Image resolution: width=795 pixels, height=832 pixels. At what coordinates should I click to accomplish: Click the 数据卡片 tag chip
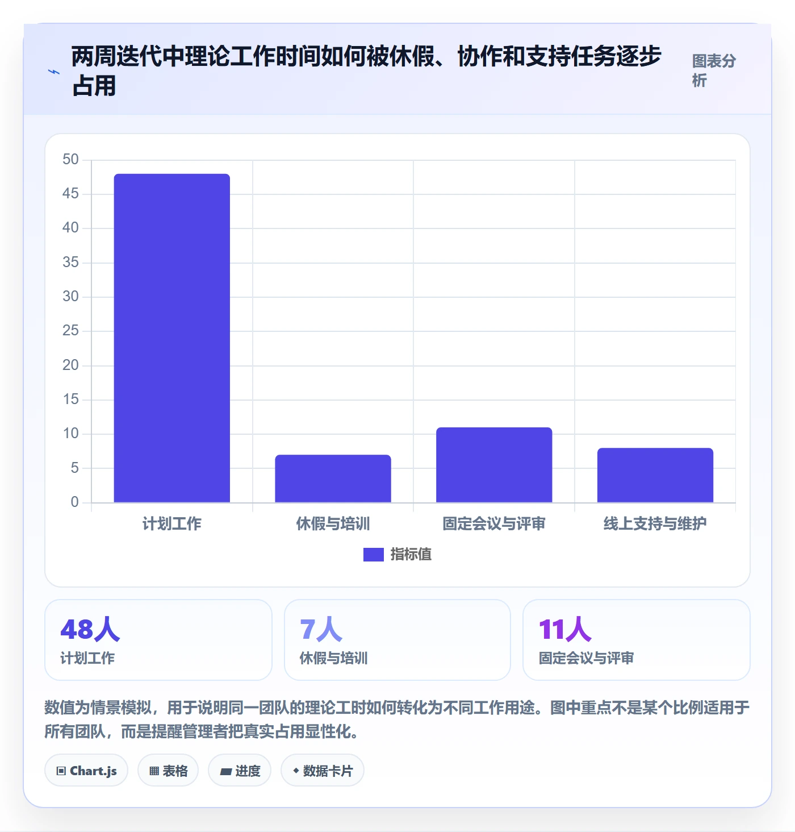[323, 771]
